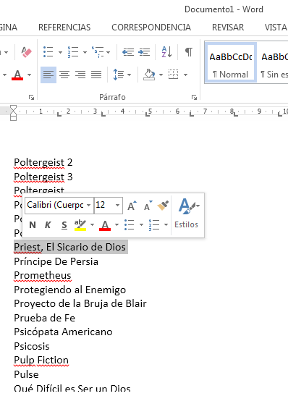Shrink font size in mini toolbar
Viewport: 288px width, 396px height.
tap(148, 206)
